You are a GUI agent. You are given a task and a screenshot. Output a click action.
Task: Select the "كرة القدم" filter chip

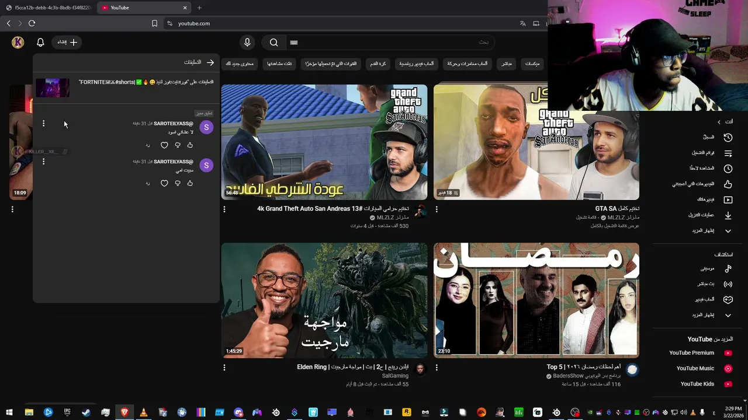coord(378,64)
